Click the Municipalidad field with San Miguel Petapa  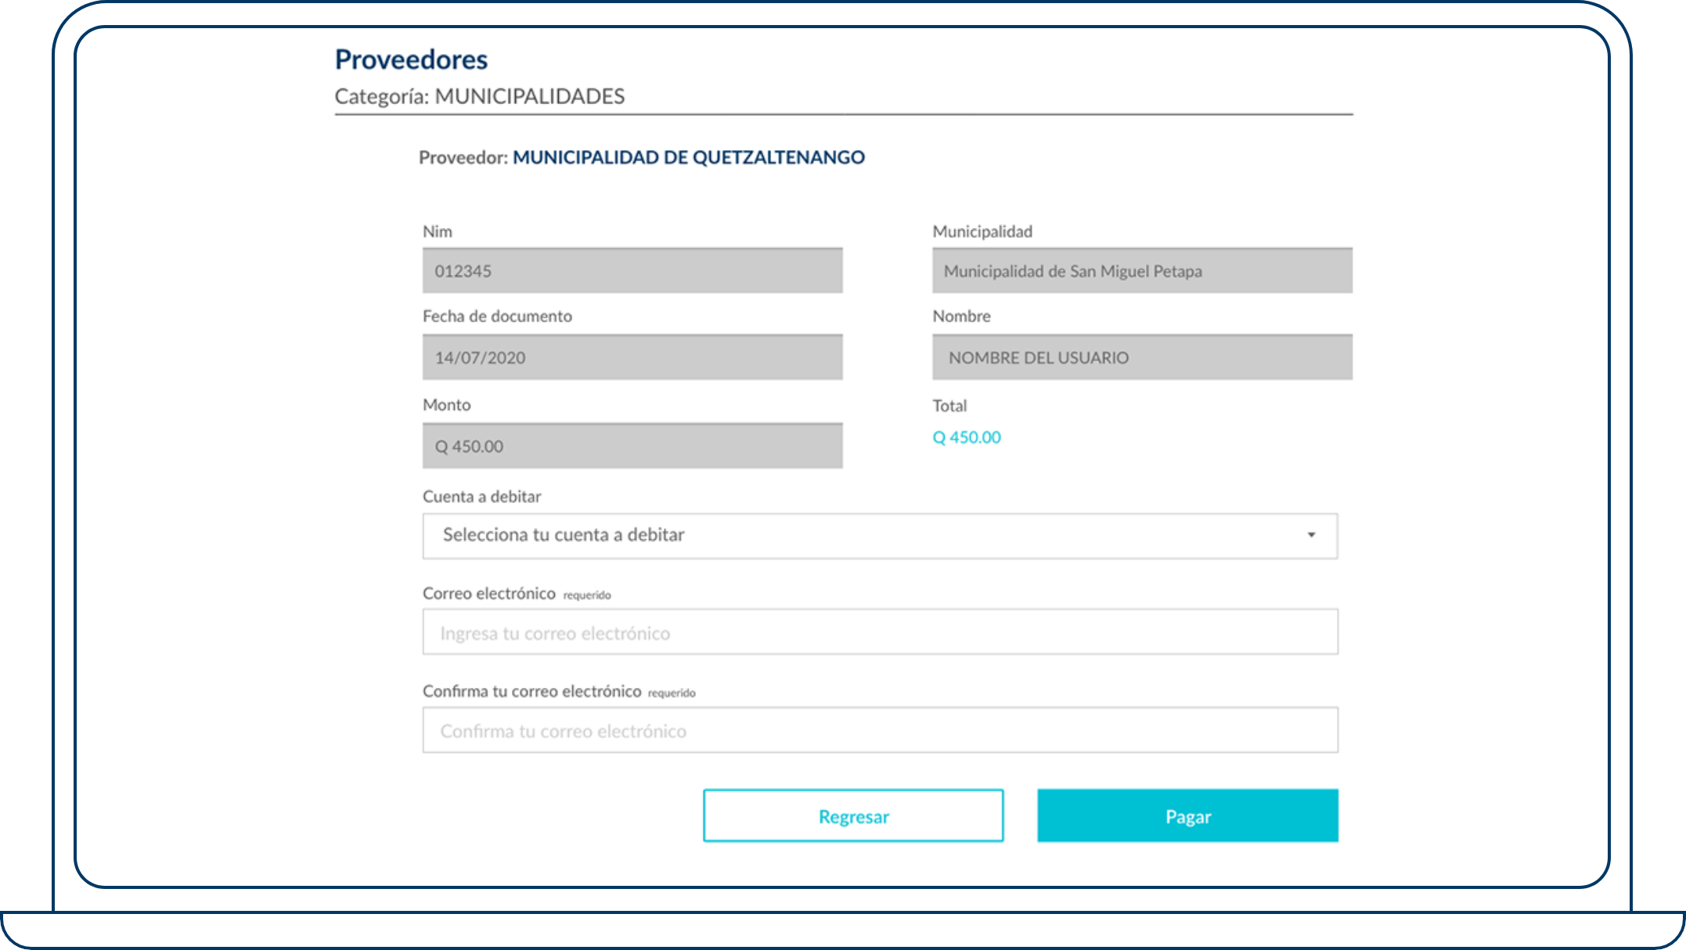click(x=1142, y=271)
